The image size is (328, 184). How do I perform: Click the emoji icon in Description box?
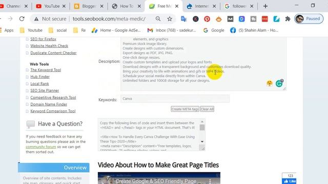[x=270, y=83]
